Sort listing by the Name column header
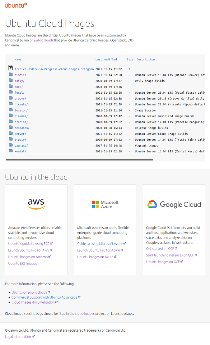210x345 pixels. (18, 60)
